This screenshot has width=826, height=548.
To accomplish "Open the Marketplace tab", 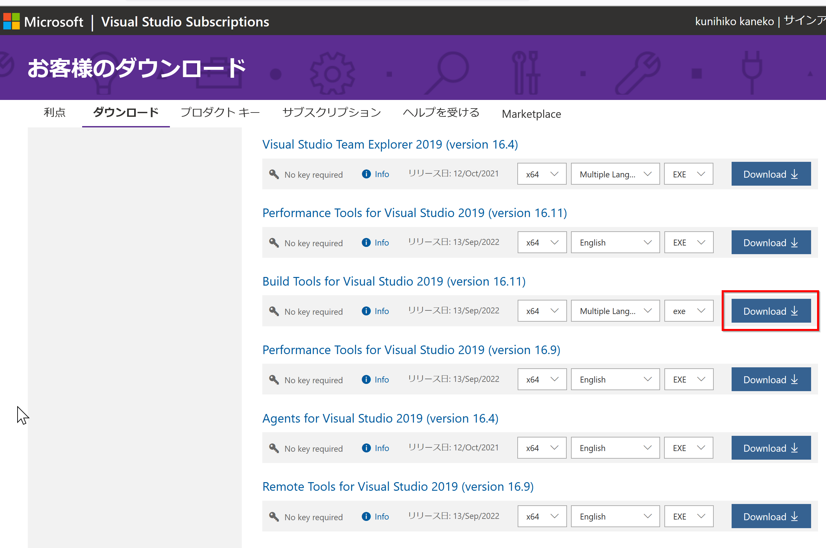I will tap(531, 114).
